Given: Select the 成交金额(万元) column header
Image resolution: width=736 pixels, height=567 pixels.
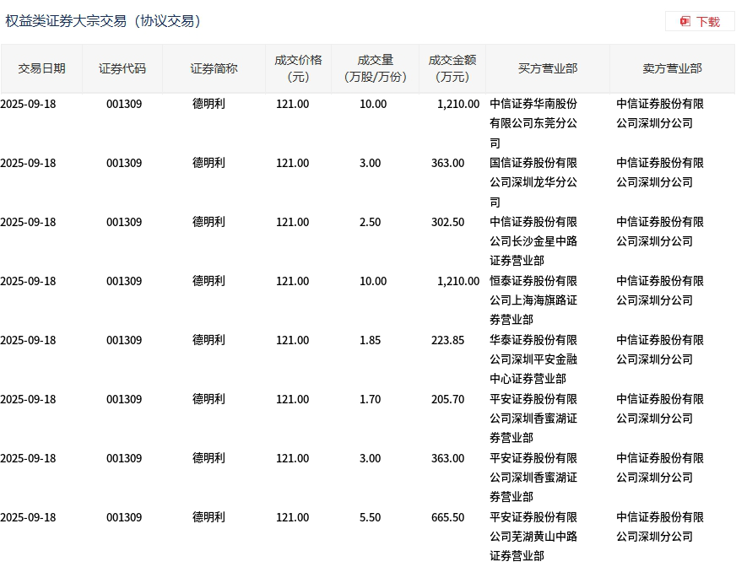Looking at the screenshot, I should [x=452, y=68].
